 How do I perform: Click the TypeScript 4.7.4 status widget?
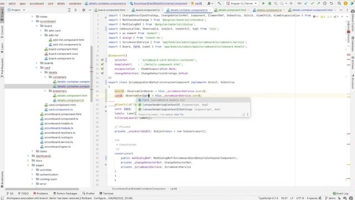(x=268, y=198)
